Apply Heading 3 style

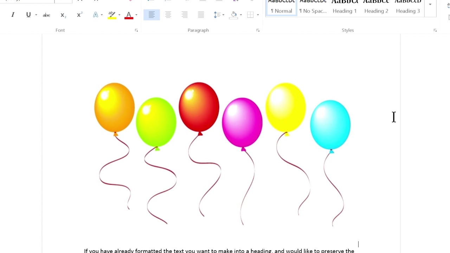click(408, 8)
